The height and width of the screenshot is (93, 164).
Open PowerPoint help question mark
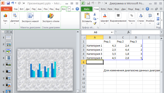tap(77, 9)
